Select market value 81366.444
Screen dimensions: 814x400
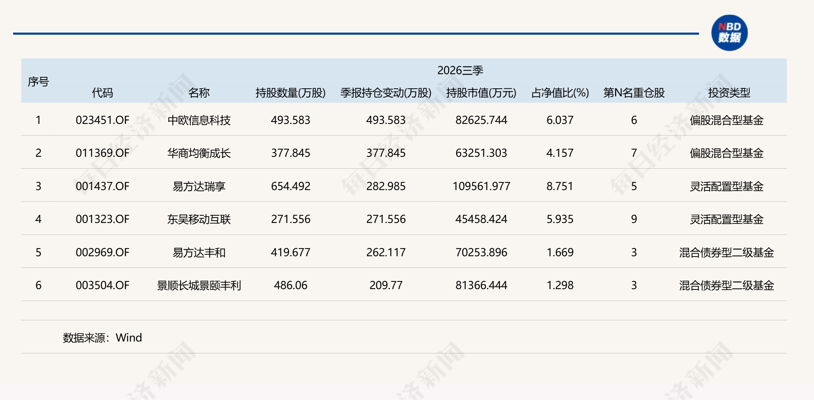481,285
